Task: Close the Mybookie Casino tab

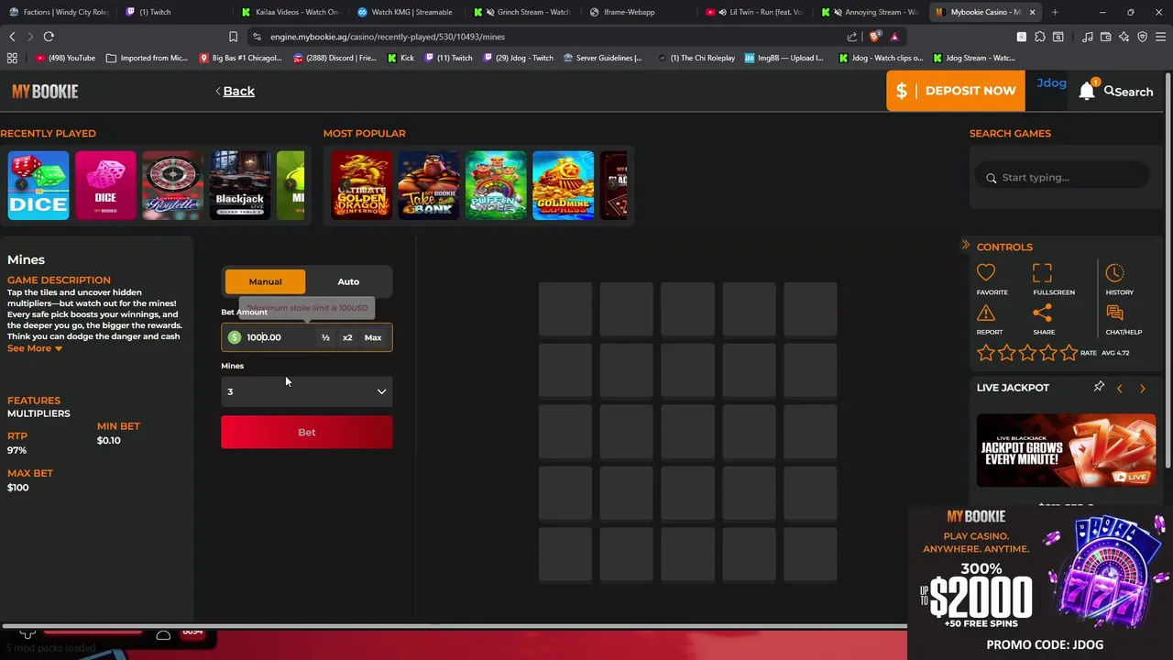Action: [x=1032, y=12]
